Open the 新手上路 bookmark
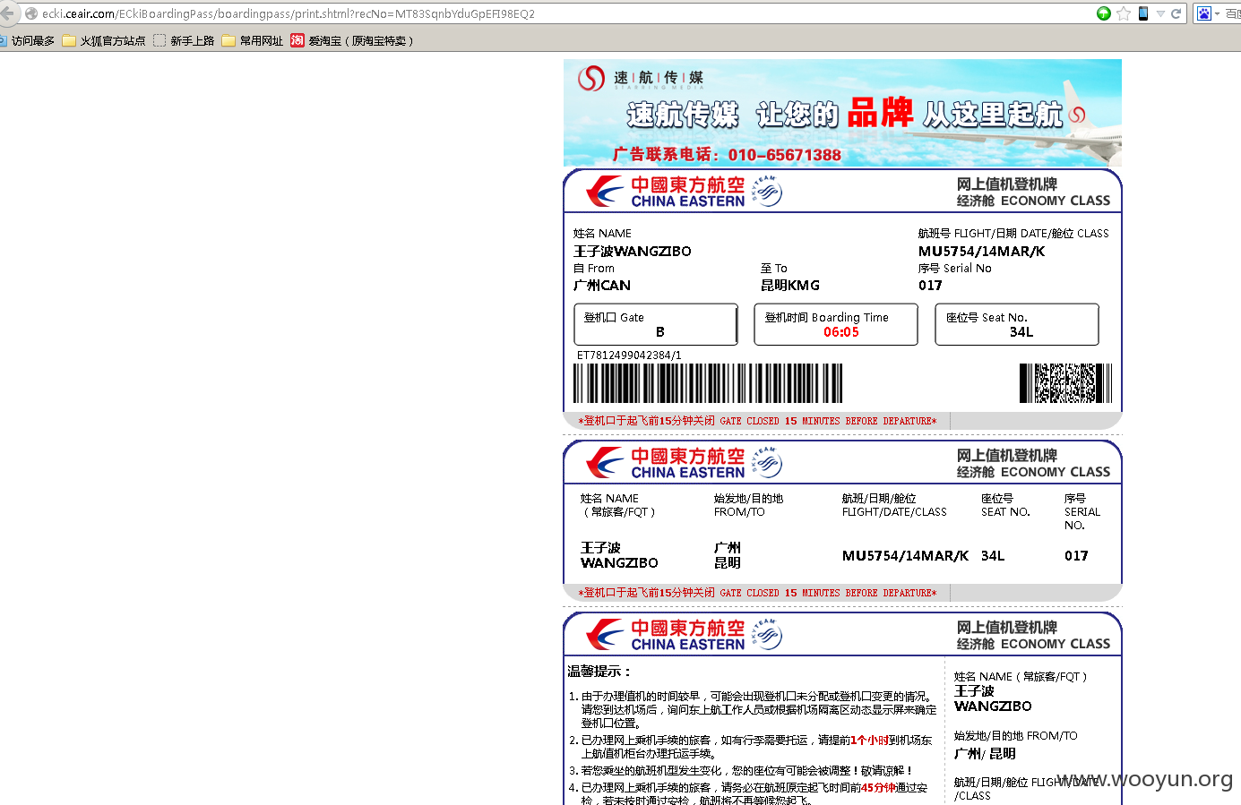This screenshot has width=1241, height=805. [184, 40]
